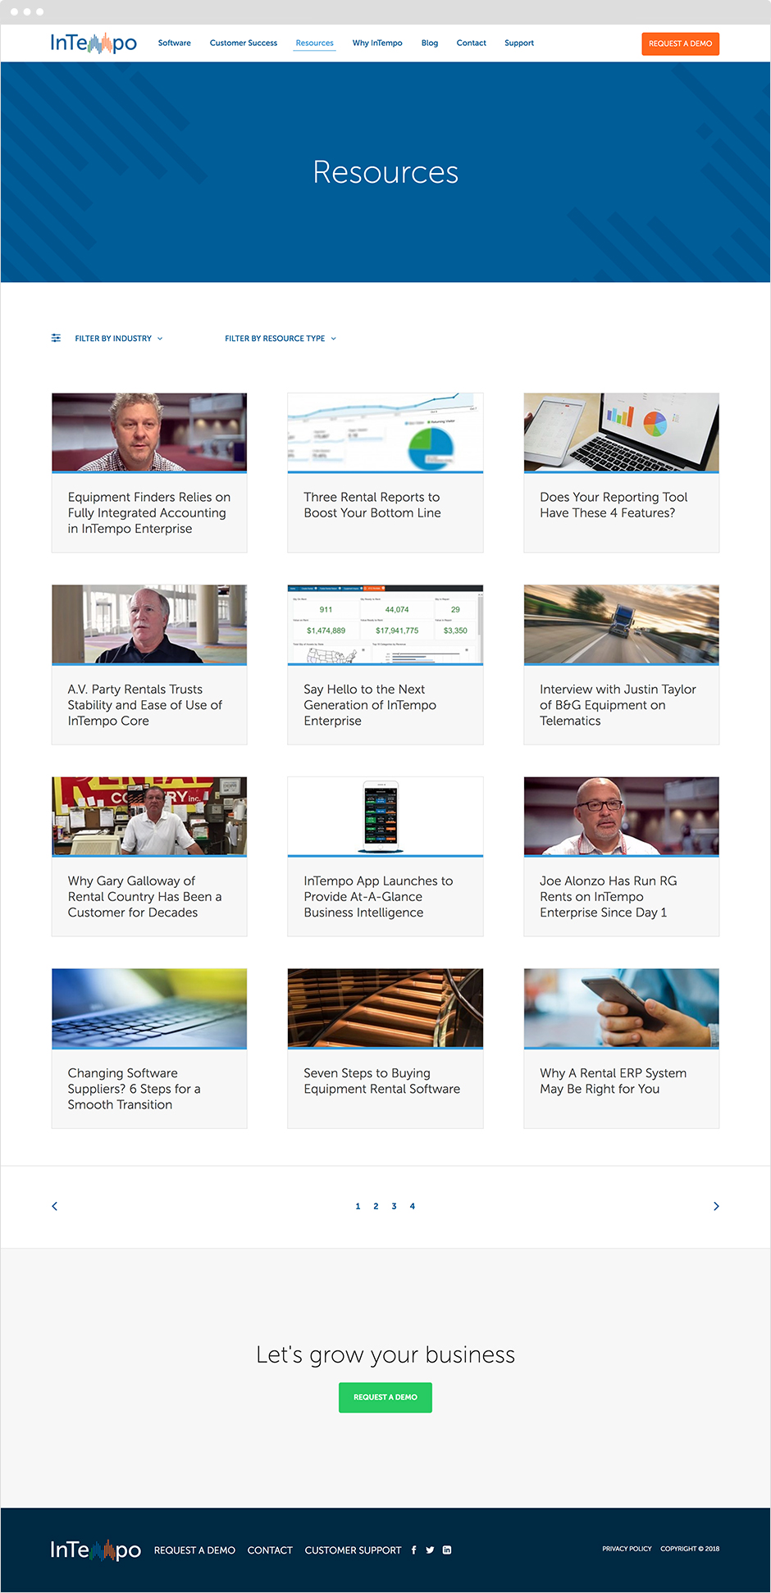
Task: Open the Three Rental Reports article thumbnail
Action: pyautogui.click(x=385, y=432)
